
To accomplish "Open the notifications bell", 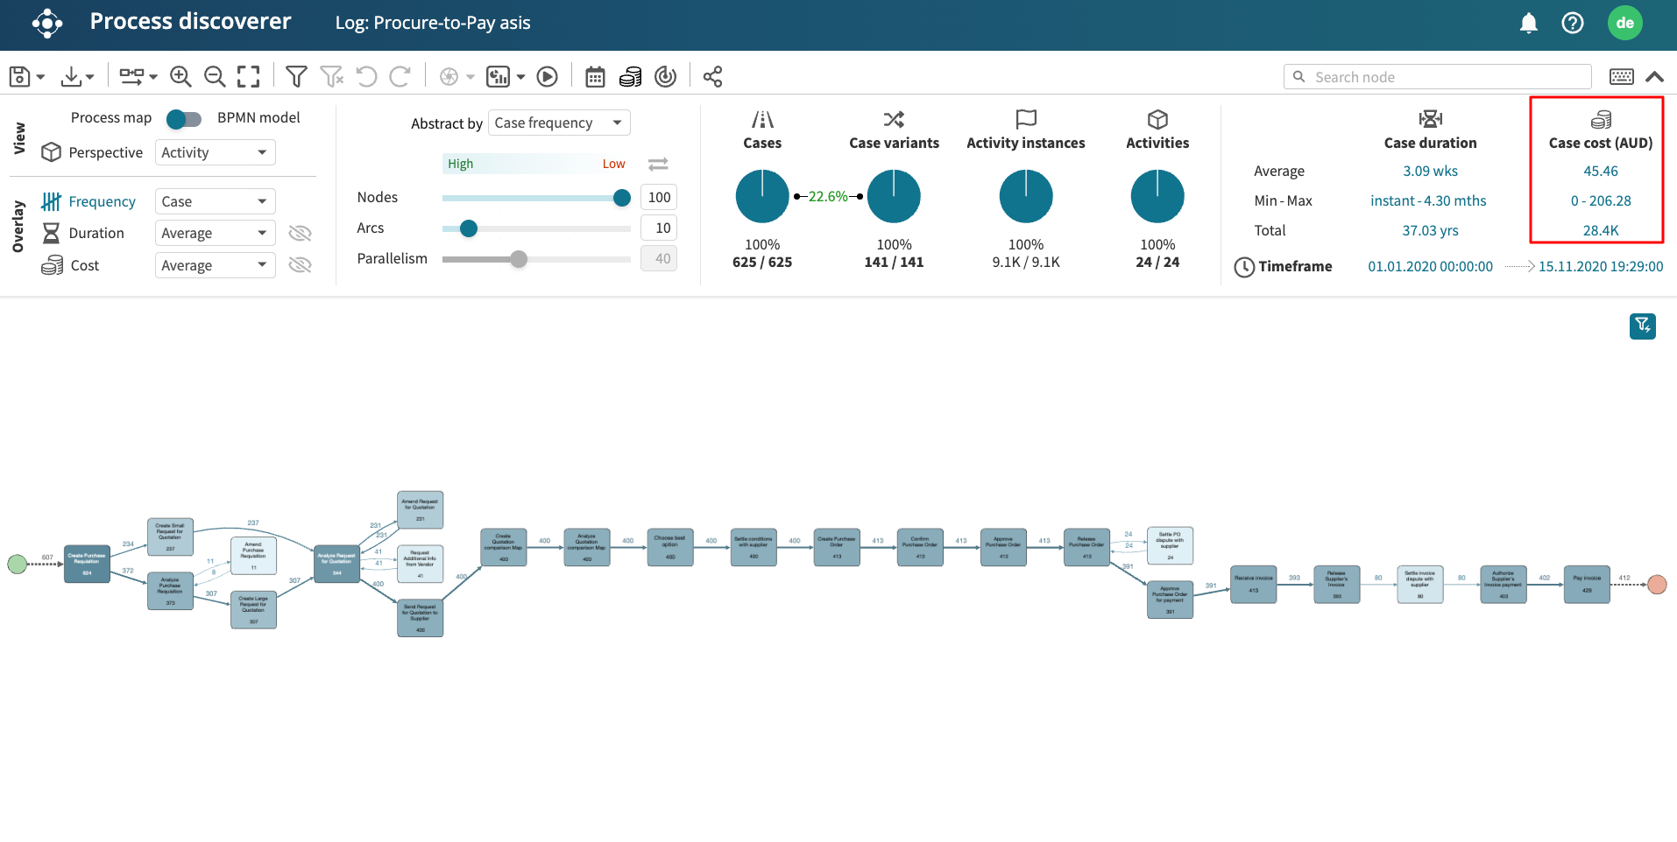I will [1528, 23].
